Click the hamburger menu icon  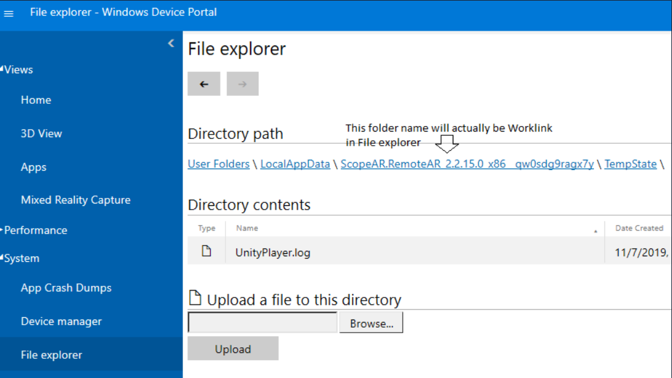(9, 13)
